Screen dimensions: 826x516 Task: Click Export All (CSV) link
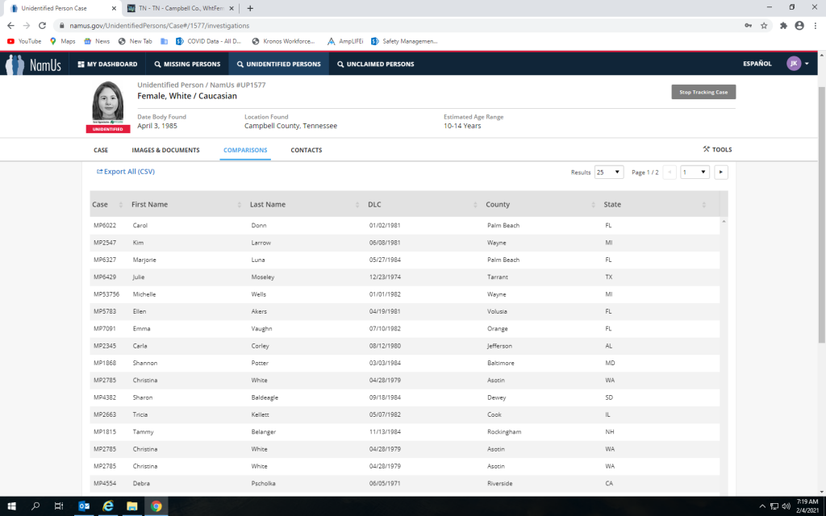(x=126, y=172)
